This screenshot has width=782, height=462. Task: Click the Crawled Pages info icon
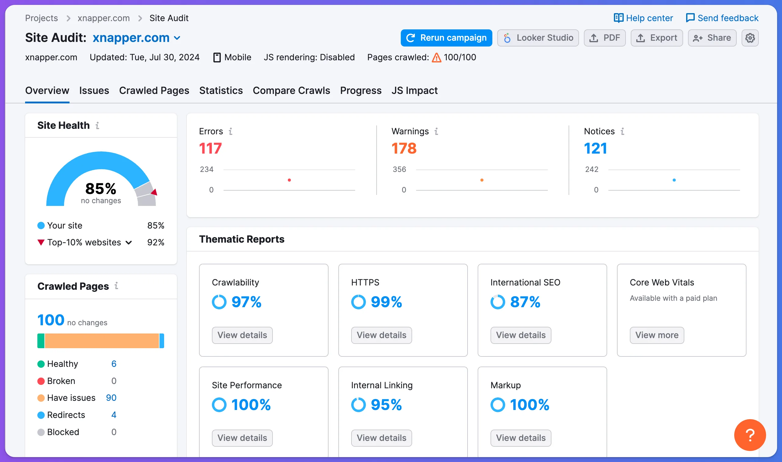(116, 285)
